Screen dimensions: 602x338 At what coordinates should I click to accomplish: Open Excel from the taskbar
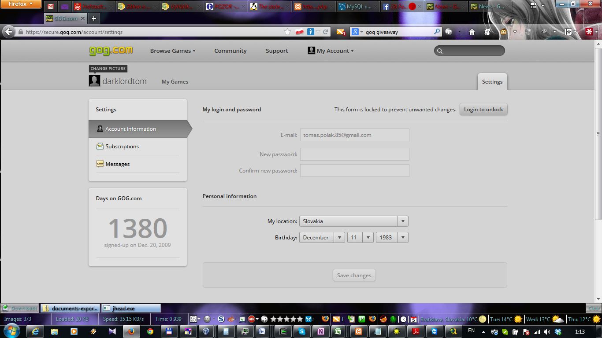[x=338, y=331]
